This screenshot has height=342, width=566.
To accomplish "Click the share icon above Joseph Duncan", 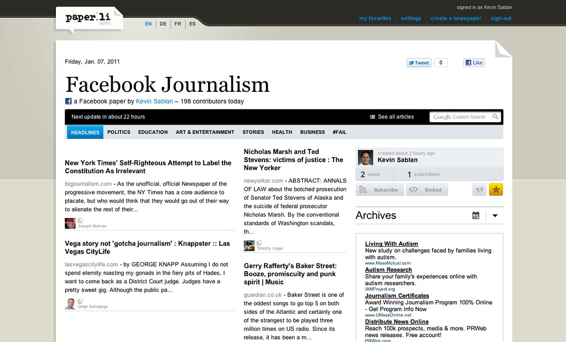I will click(80, 220).
